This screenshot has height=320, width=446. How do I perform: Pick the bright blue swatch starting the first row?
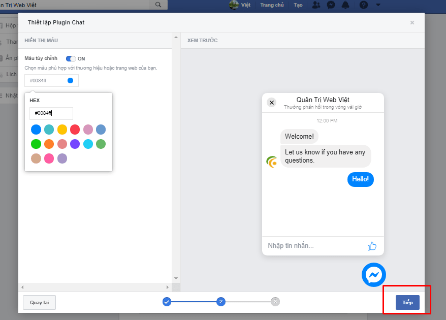tap(36, 130)
